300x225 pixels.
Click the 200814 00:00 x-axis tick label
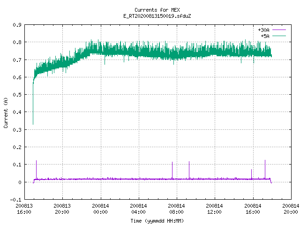point(100,209)
